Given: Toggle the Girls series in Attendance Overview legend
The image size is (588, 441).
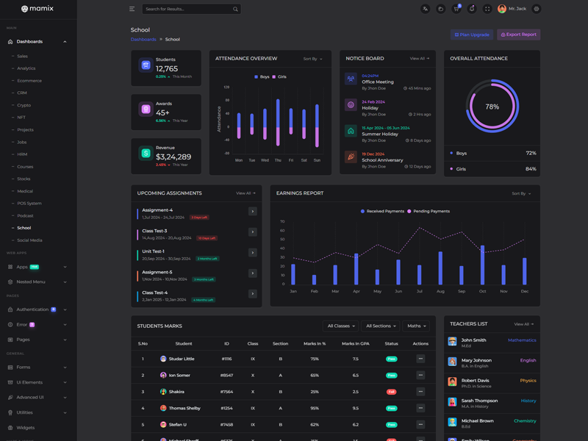Looking at the screenshot, I should pos(279,76).
